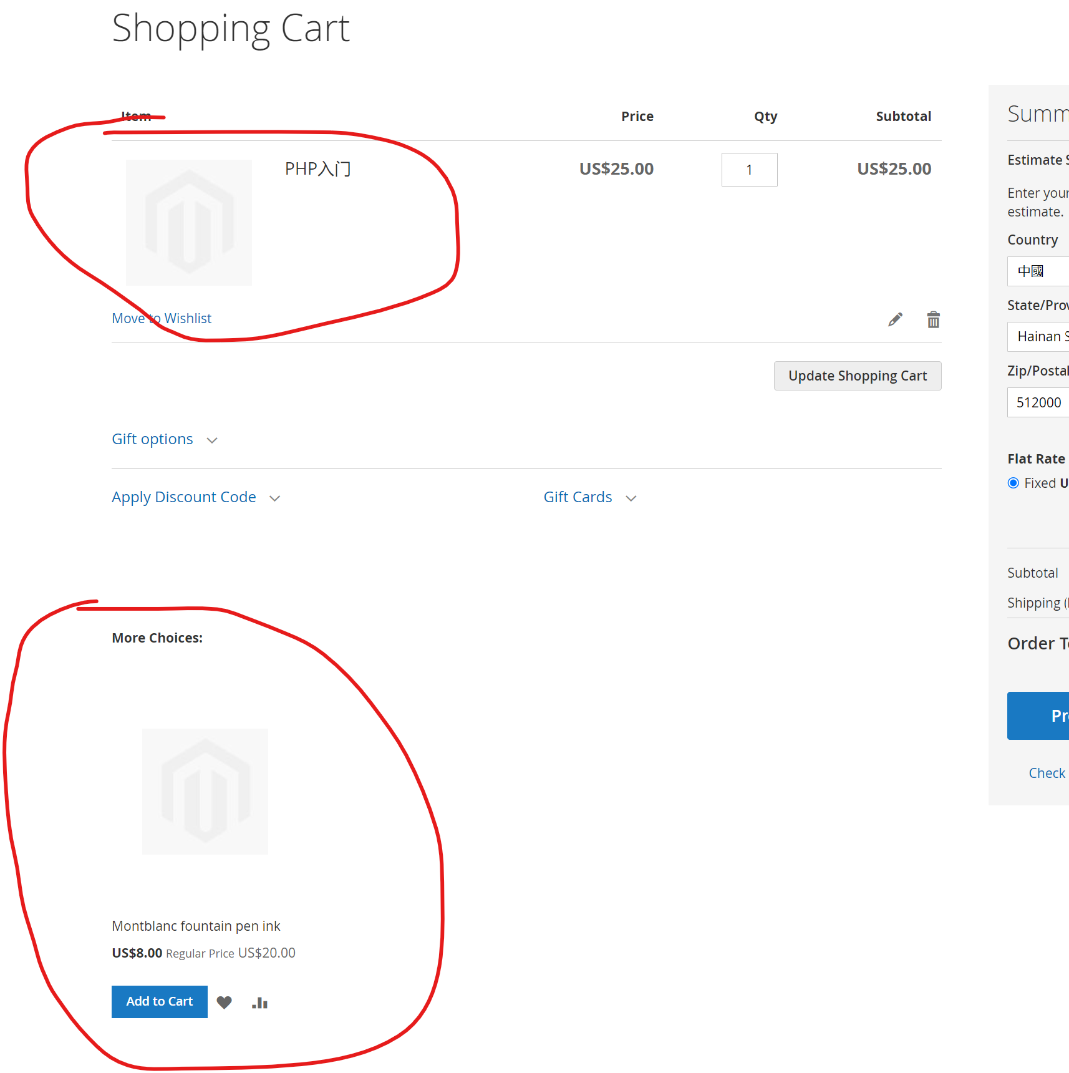This screenshot has width=1069, height=1073.
Task: Click the More Choices heading
Action: coord(157,638)
